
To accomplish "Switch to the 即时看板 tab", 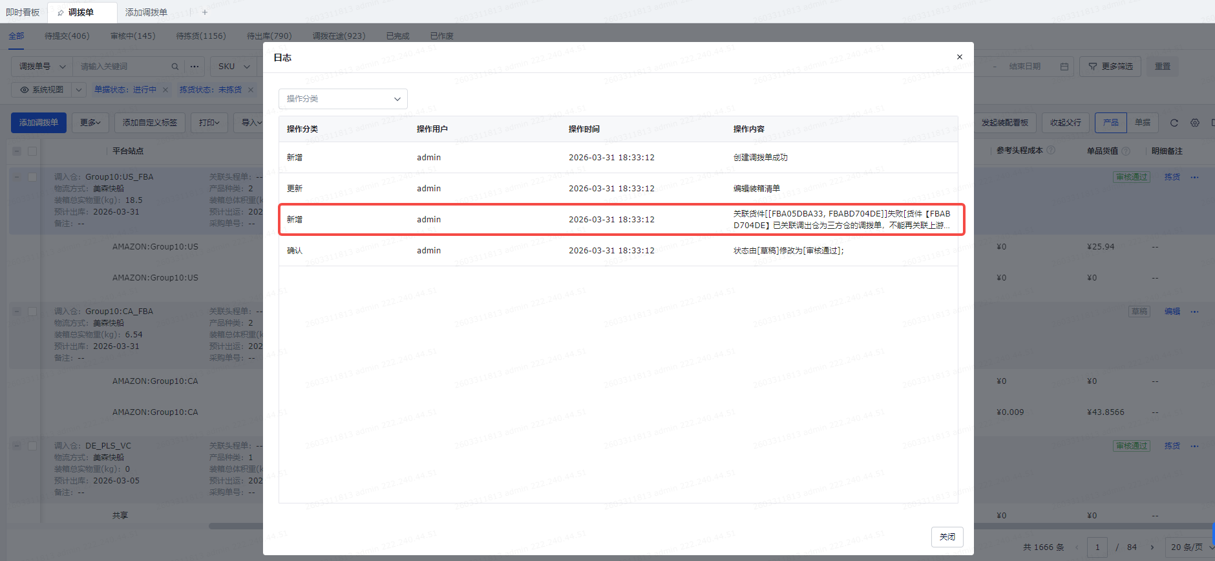I will [23, 12].
